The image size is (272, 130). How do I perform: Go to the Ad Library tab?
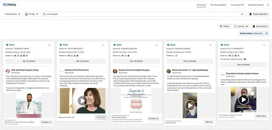[201, 5]
